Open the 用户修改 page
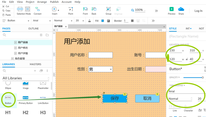 (x=23, y=48)
